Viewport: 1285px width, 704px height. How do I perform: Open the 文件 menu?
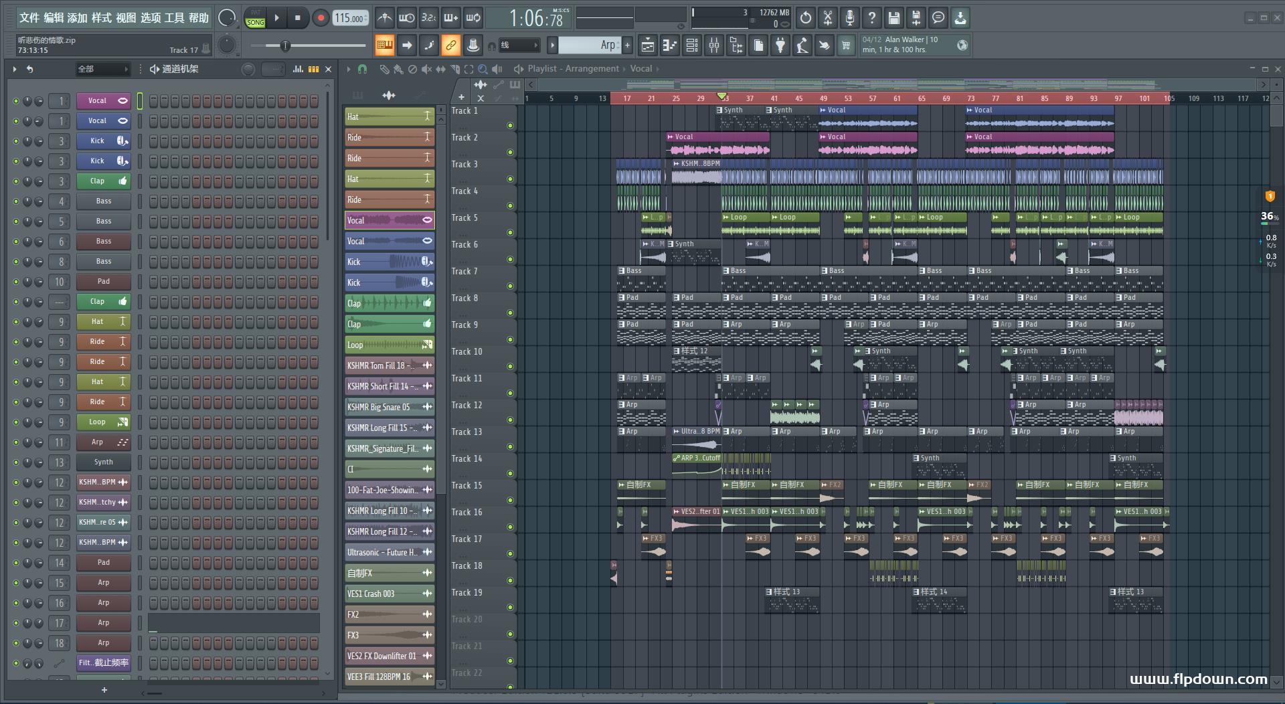click(29, 18)
